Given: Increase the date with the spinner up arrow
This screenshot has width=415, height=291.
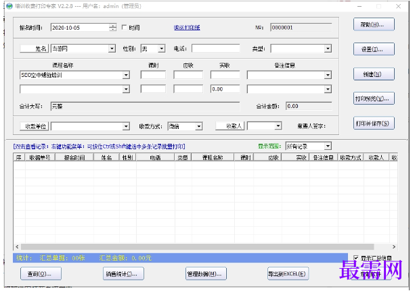Looking at the screenshot, I should tap(113, 26).
